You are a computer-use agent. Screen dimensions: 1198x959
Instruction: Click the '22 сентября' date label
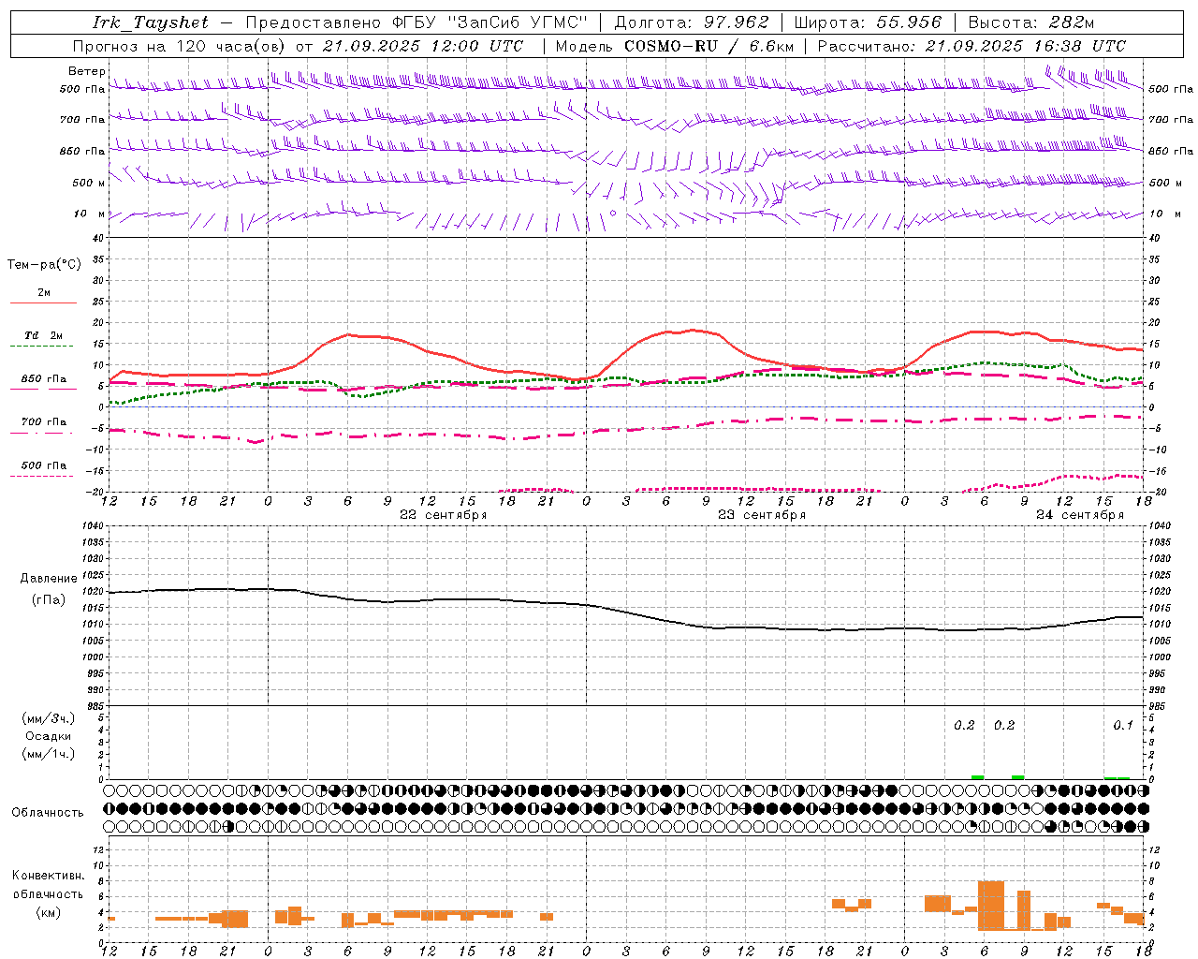tap(444, 515)
